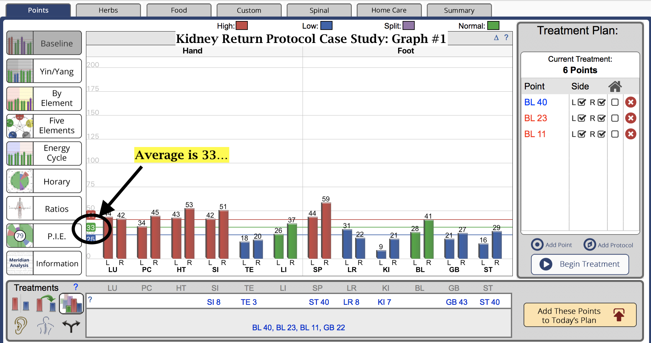Open the Horary view

(x=44, y=181)
